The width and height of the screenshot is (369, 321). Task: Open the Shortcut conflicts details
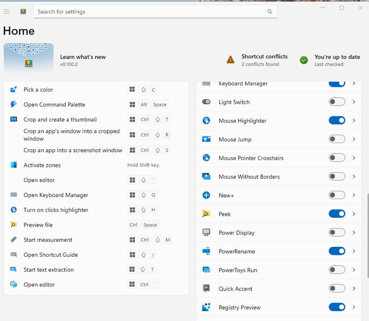257,60
